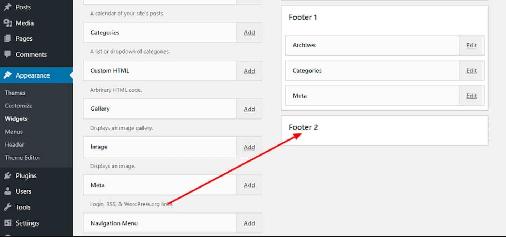Edit the Meta widget in Footer 1
This screenshot has width=506, height=237.
click(471, 95)
